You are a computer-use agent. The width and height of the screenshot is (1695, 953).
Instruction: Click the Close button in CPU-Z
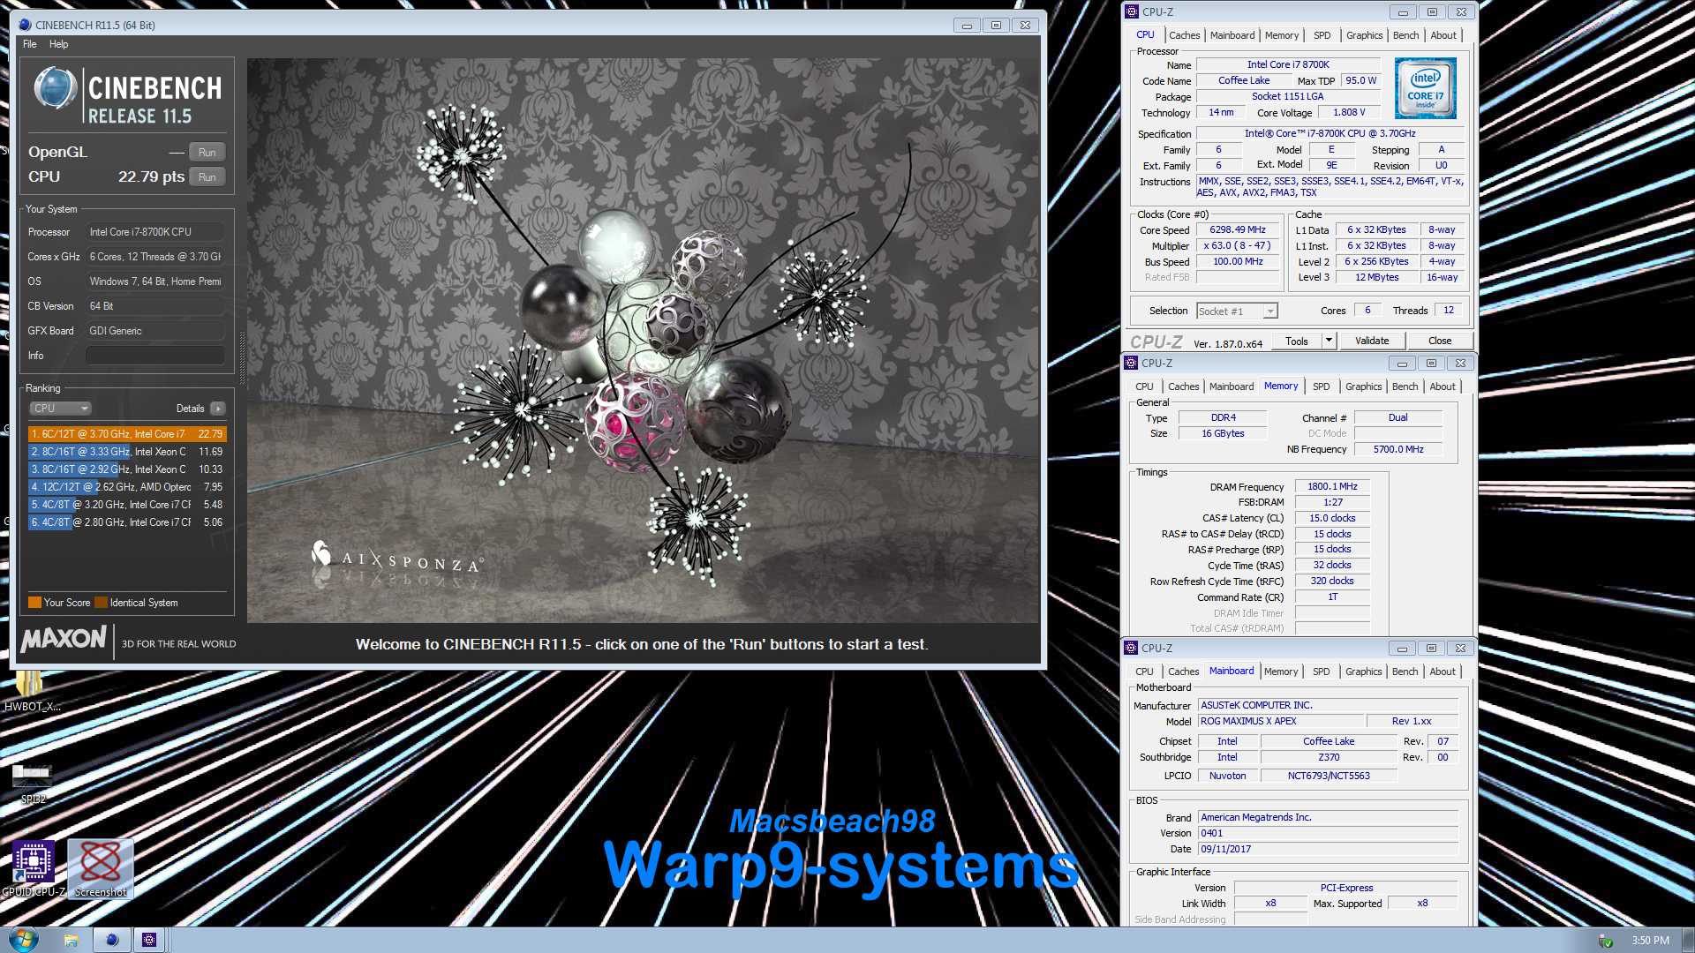[1440, 341]
